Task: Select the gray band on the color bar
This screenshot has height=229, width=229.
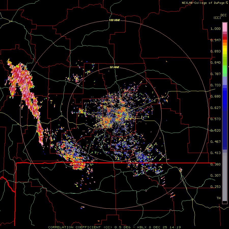Action: point(225,177)
